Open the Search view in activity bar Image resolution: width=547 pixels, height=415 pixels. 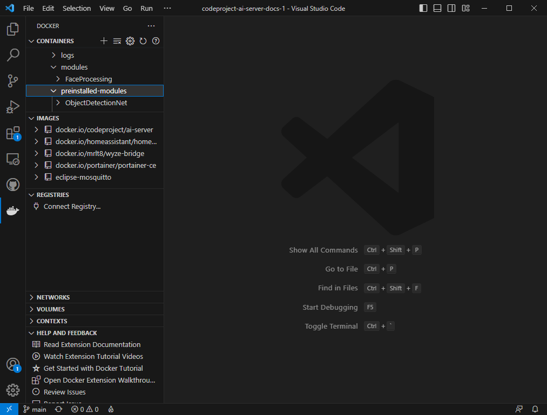tap(13, 55)
